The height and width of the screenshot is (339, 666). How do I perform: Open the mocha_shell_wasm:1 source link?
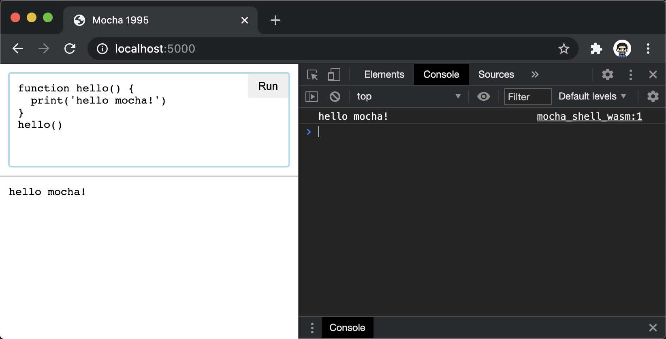pyautogui.click(x=589, y=117)
